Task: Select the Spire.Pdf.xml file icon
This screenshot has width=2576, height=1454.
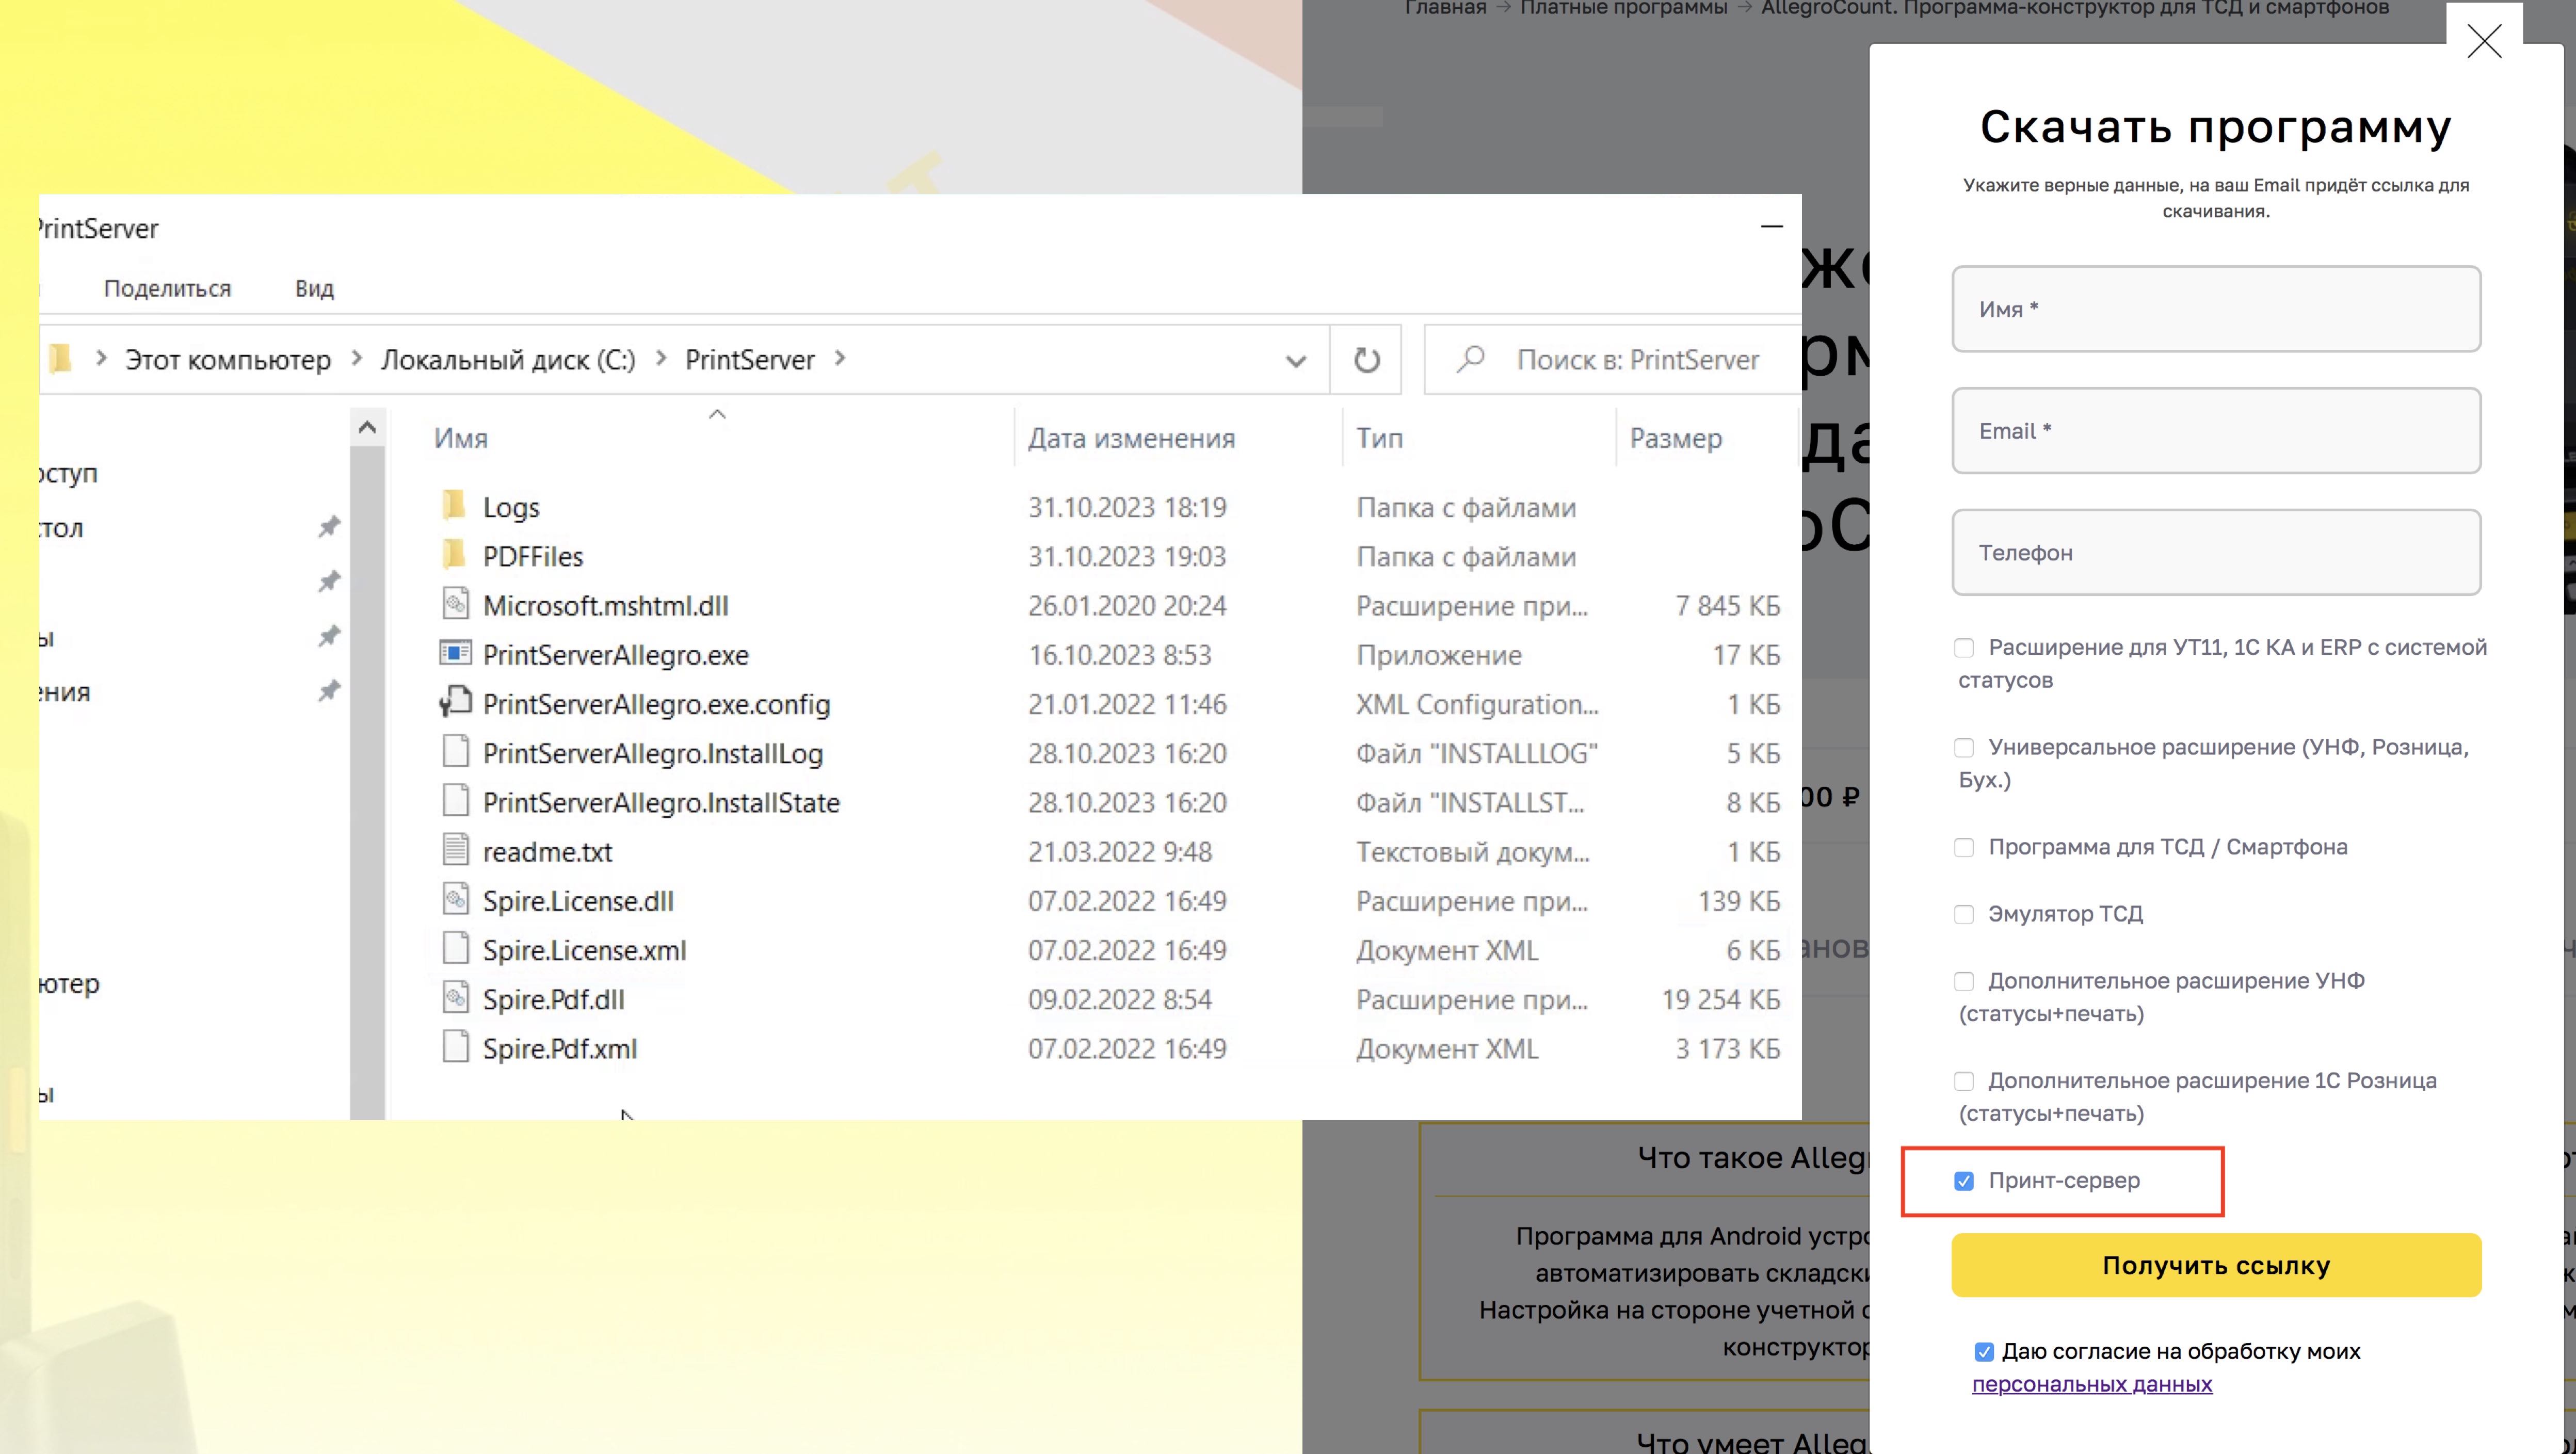Action: 455,1046
